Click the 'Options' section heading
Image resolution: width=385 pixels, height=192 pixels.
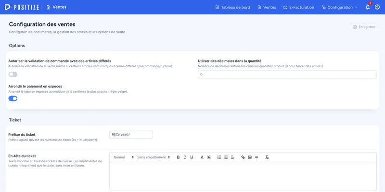click(x=17, y=46)
